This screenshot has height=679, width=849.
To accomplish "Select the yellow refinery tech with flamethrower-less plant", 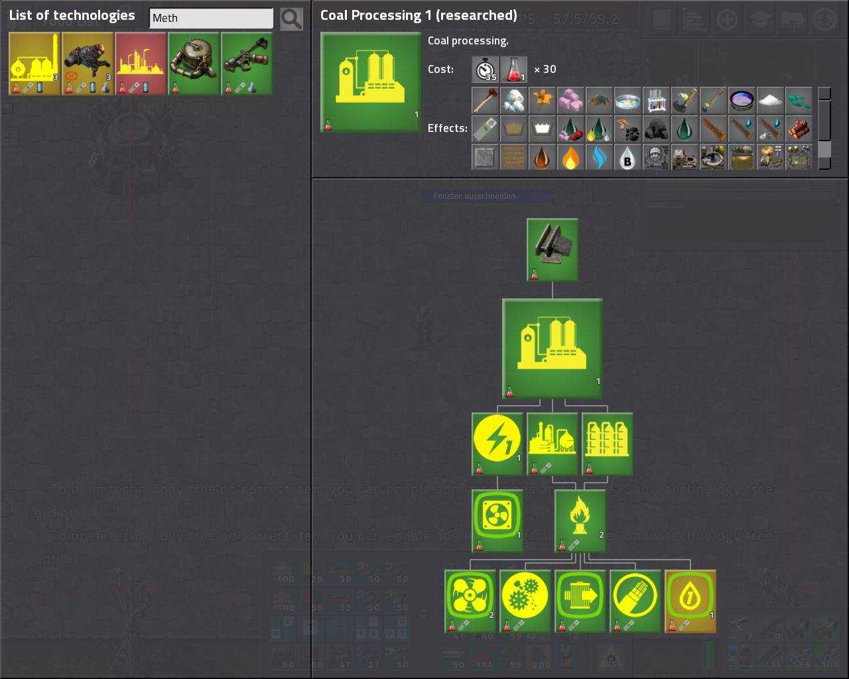I will (x=34, y=64).
